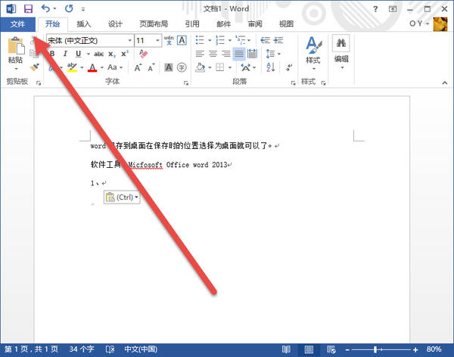Grow font size icon
The height and width of the screenshot is (357, 454).
(x=138, y=67)
